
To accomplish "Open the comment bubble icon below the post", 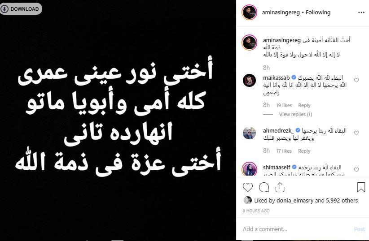I will [264, 187].
